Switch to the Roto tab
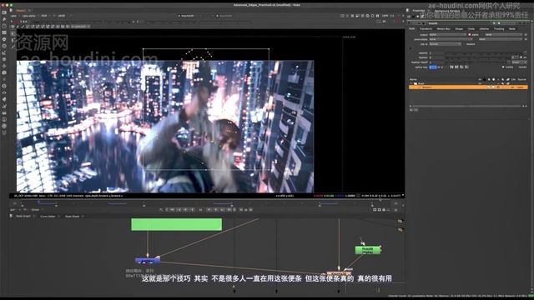This screenshot has height=300, width=534. coord(412,29)
